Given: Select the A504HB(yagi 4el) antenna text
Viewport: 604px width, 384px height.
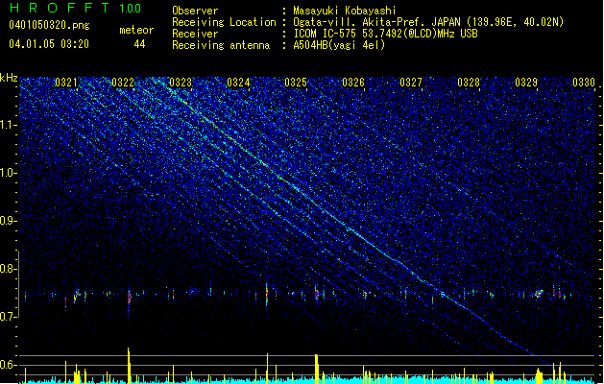Looking at the screenshot, I should click(x=339, y=45).
